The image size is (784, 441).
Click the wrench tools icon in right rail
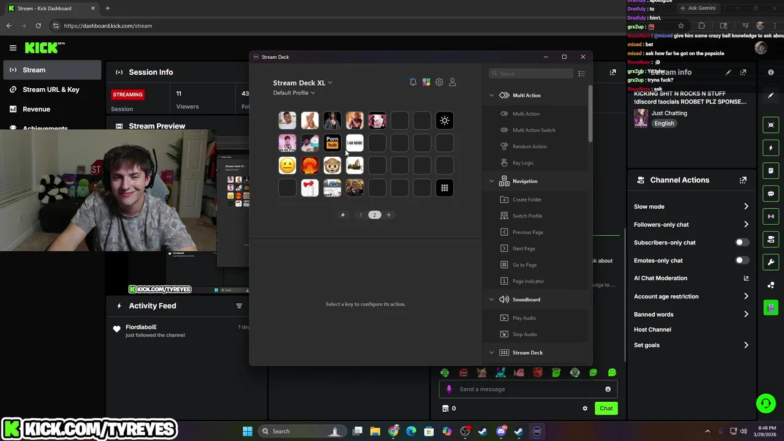[771, 262]
